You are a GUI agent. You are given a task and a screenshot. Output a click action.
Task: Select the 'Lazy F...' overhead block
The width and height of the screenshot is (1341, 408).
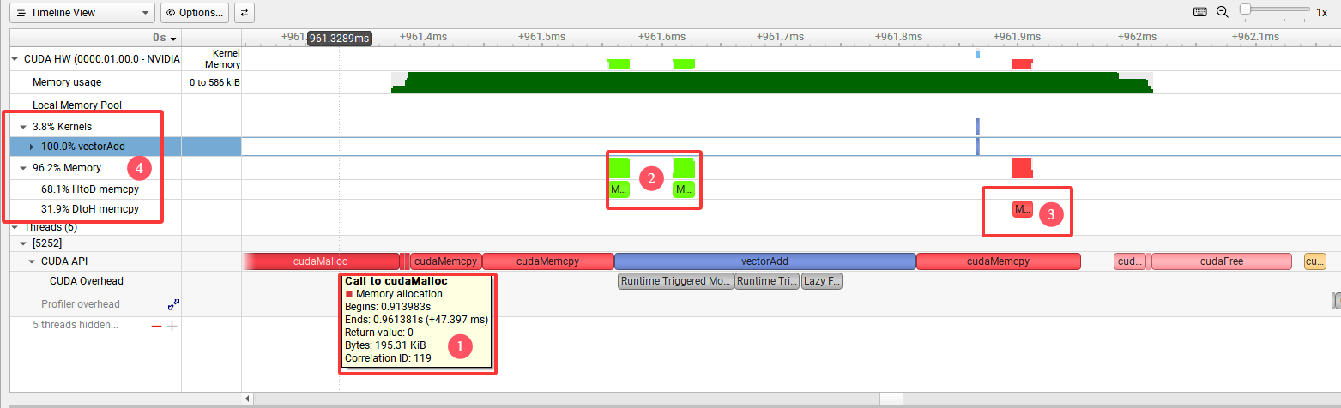(822, 281)
